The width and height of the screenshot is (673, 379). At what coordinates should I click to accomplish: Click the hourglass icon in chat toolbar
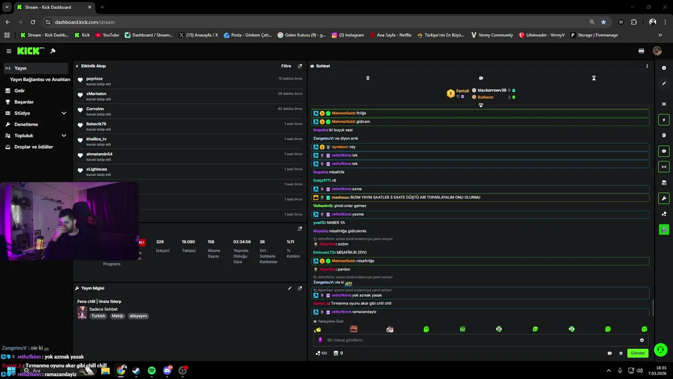(x=594, y=78)
